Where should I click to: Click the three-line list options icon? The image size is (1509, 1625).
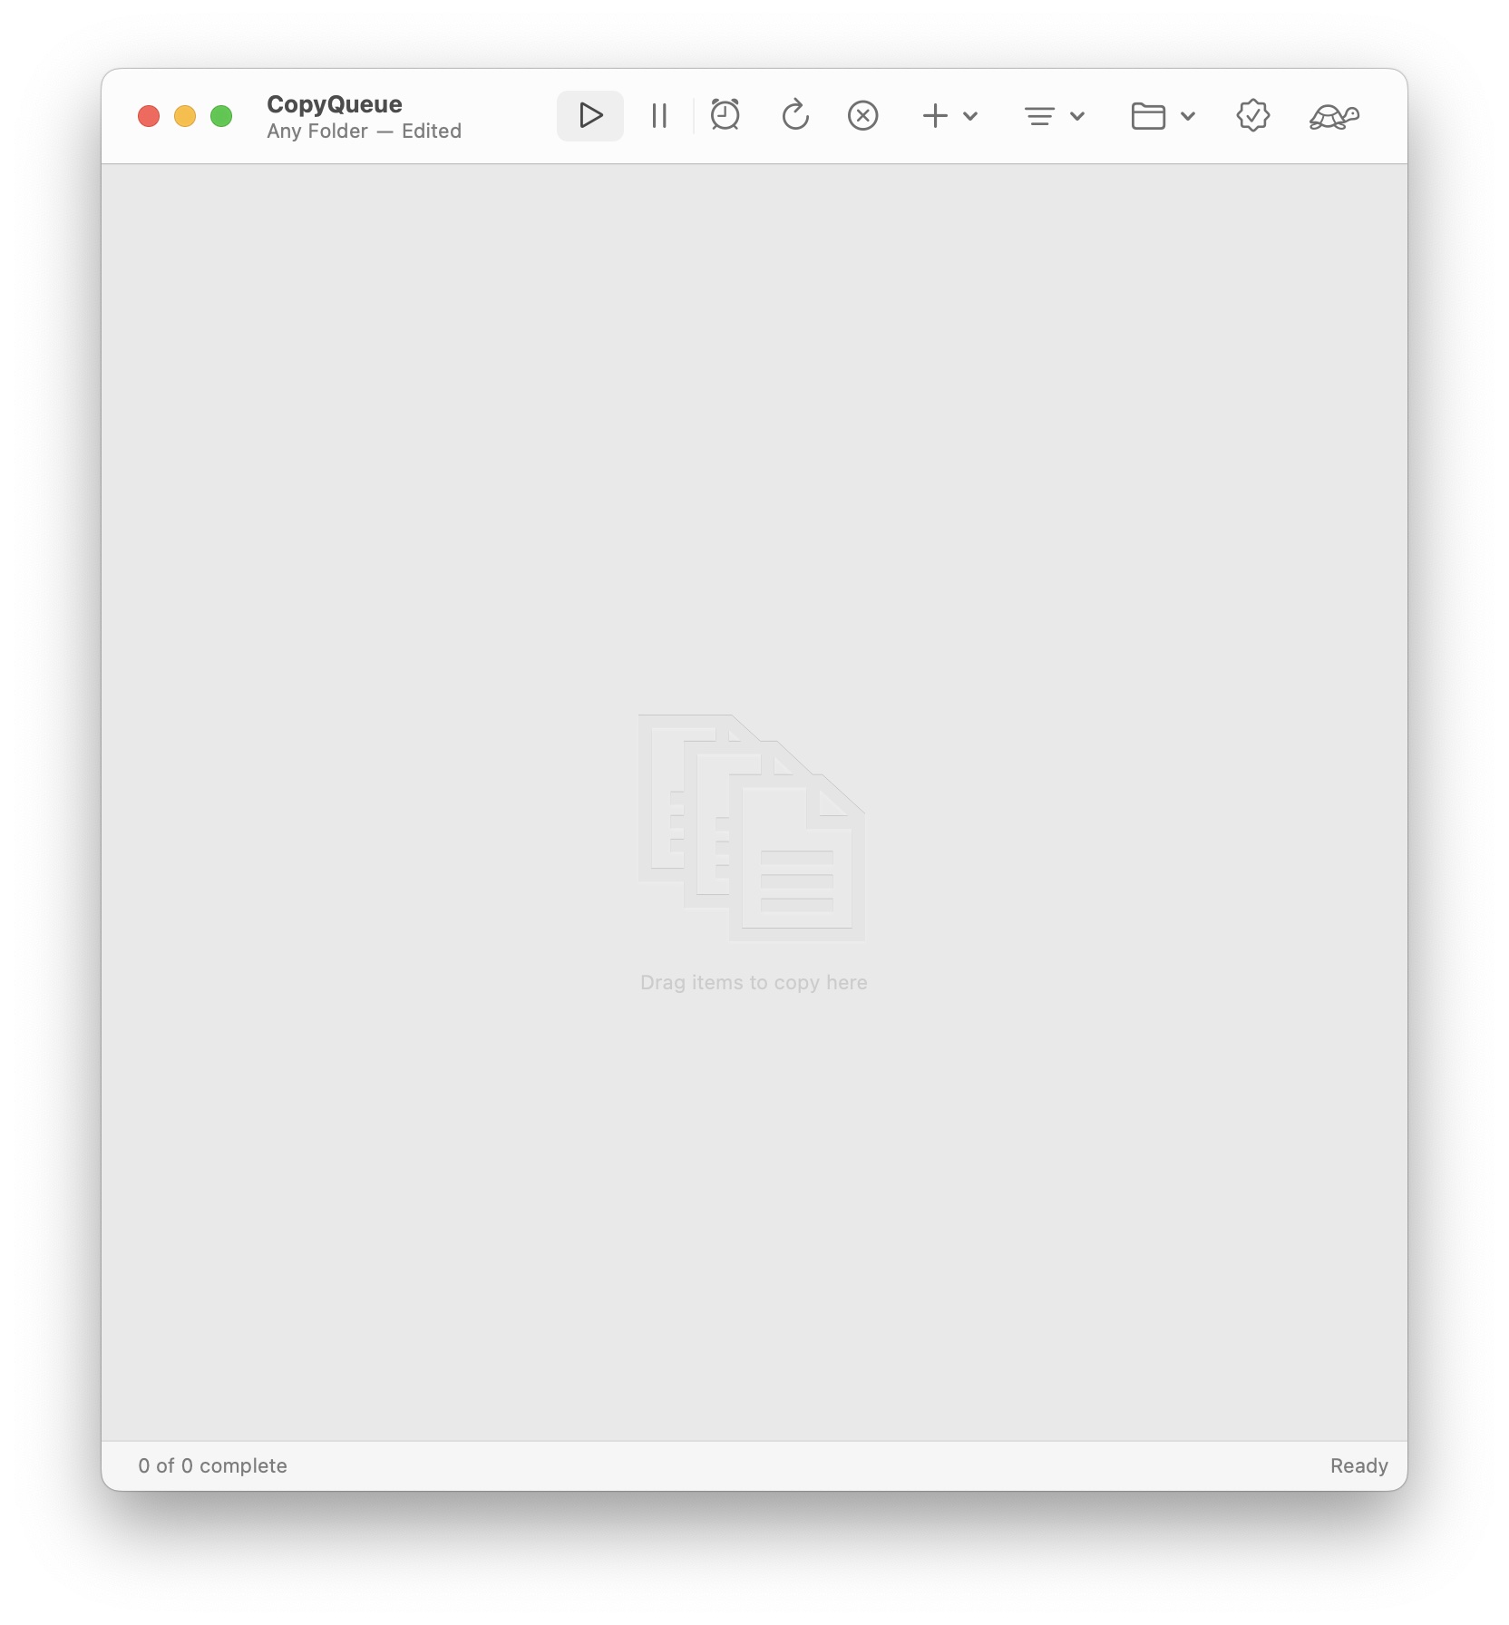(x=1039, y=116)
